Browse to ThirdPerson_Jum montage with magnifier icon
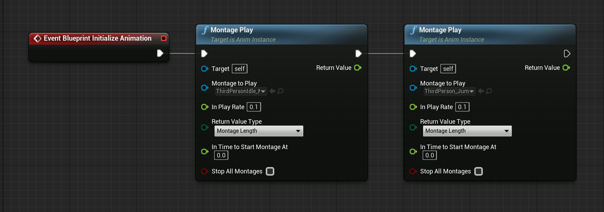 [489, 91]
